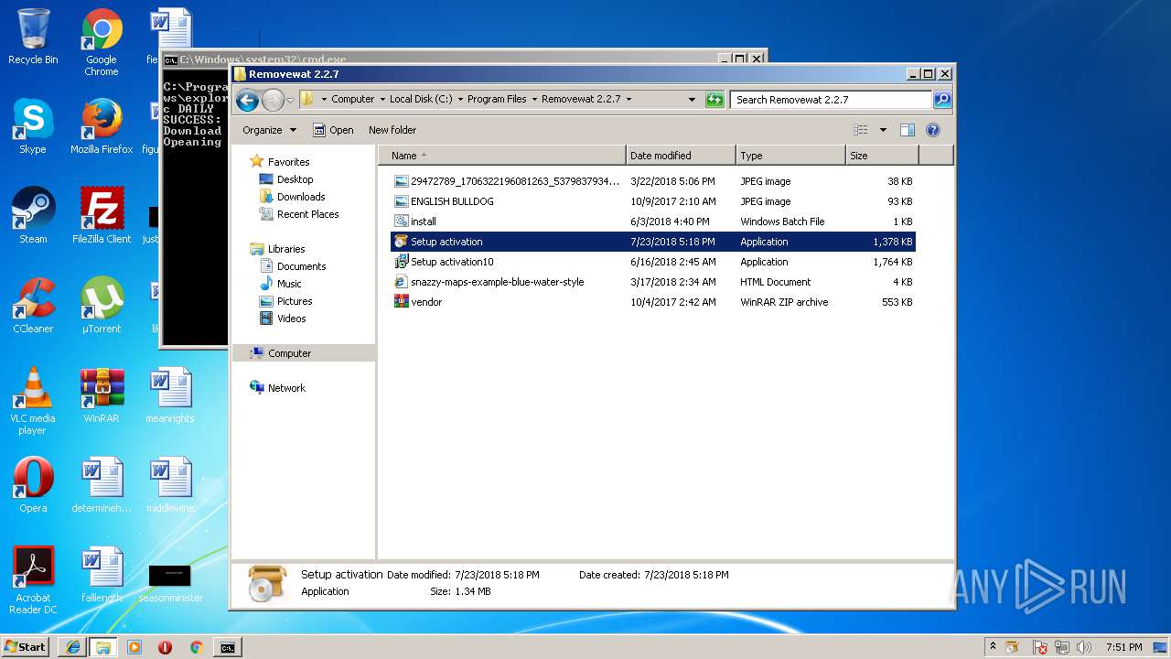Expand the views options dropdown arrow
The image size is (1171, 659).
pyautogui.click(x=883, y=130)
